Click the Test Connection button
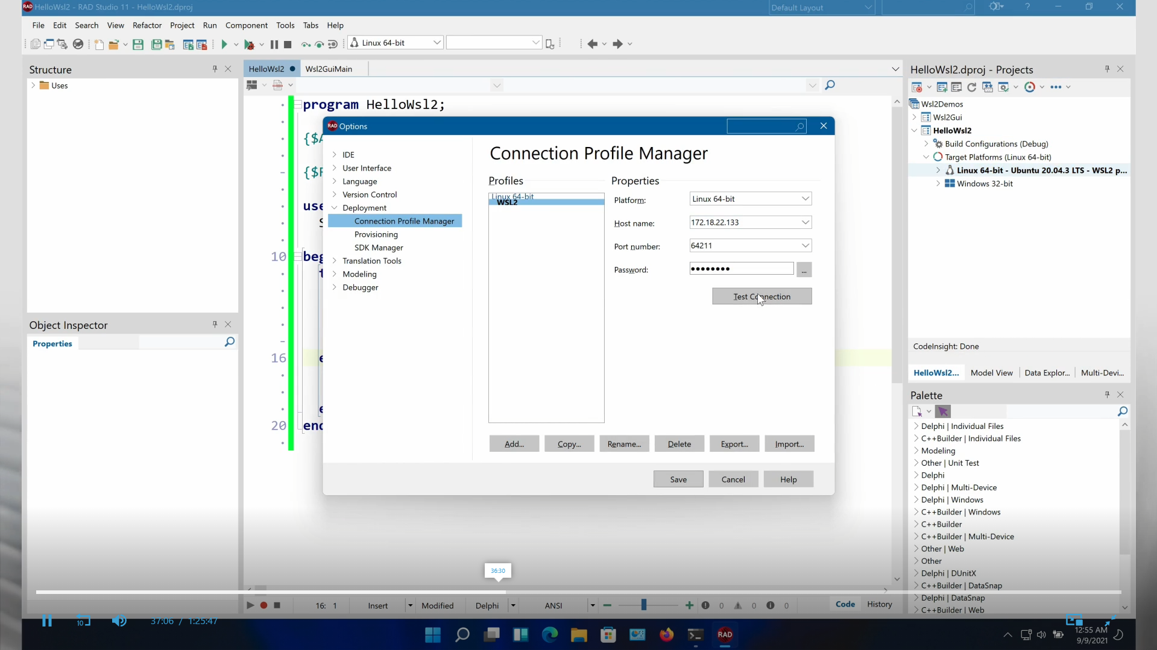Viewport: 1157px width, 650px height. pyautogui.click(x=762, y=296)
